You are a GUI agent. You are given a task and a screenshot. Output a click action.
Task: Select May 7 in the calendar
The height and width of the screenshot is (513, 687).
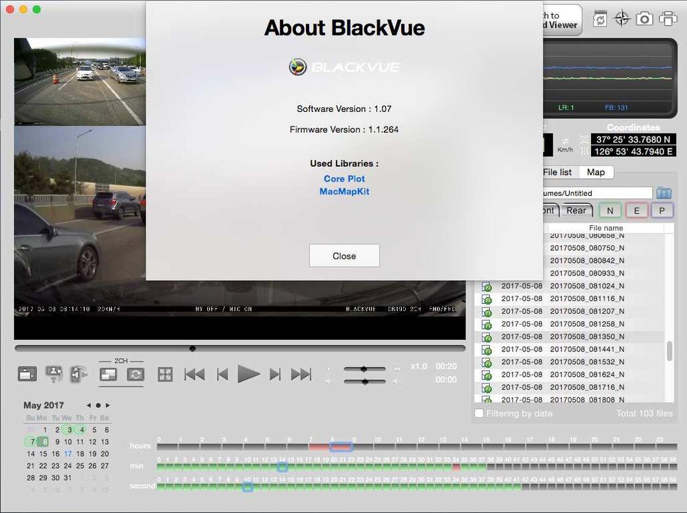(x=32, y=442)
